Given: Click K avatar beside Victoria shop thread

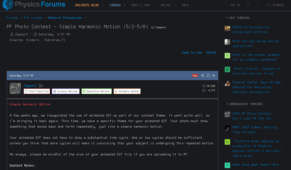Looking at the screenshot, I should [x=227, y=142].
